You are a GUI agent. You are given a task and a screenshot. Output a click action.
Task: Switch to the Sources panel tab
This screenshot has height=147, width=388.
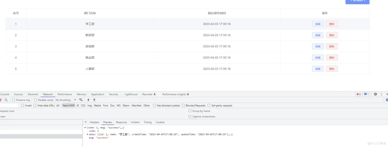coord(19,94)
